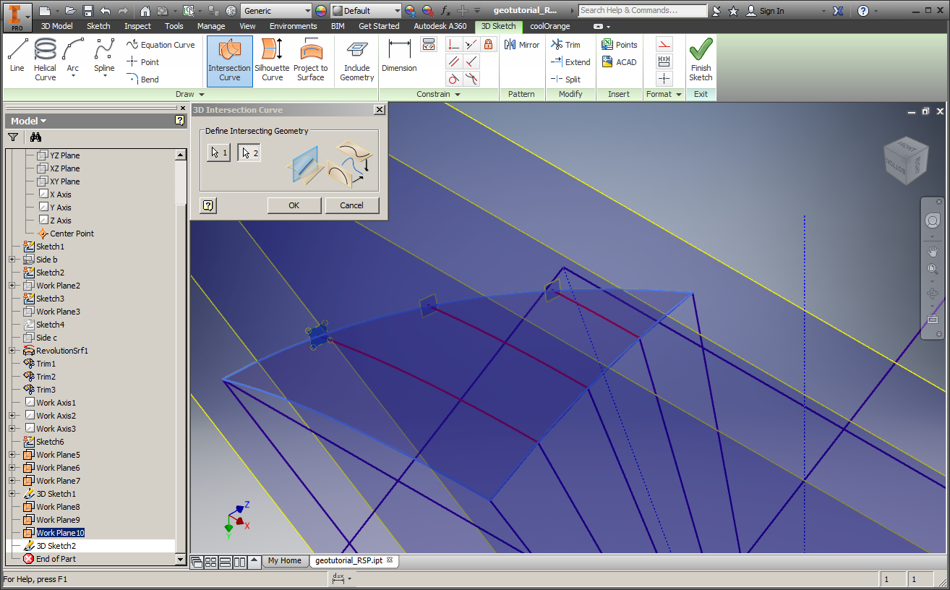Screen dimensions: 950x590
Task: Use the Extend tool
Action: 570,62
